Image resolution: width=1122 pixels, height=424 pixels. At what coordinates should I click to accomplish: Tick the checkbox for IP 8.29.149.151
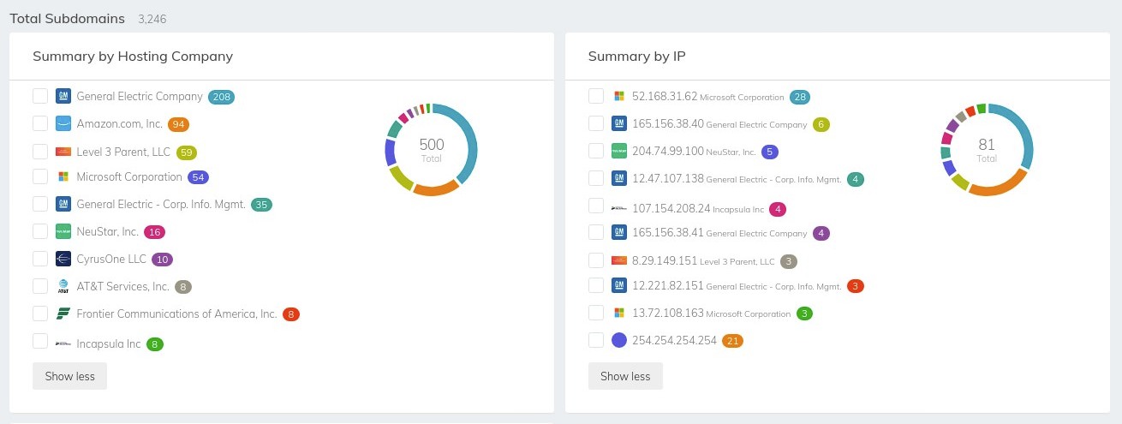coord(595,260)
